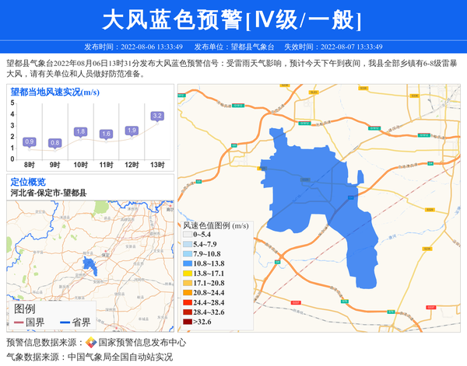Viewport: 467px width, 366px height.
Task: Click the 1.8 data label at 10时
Action: coord(80,132)
